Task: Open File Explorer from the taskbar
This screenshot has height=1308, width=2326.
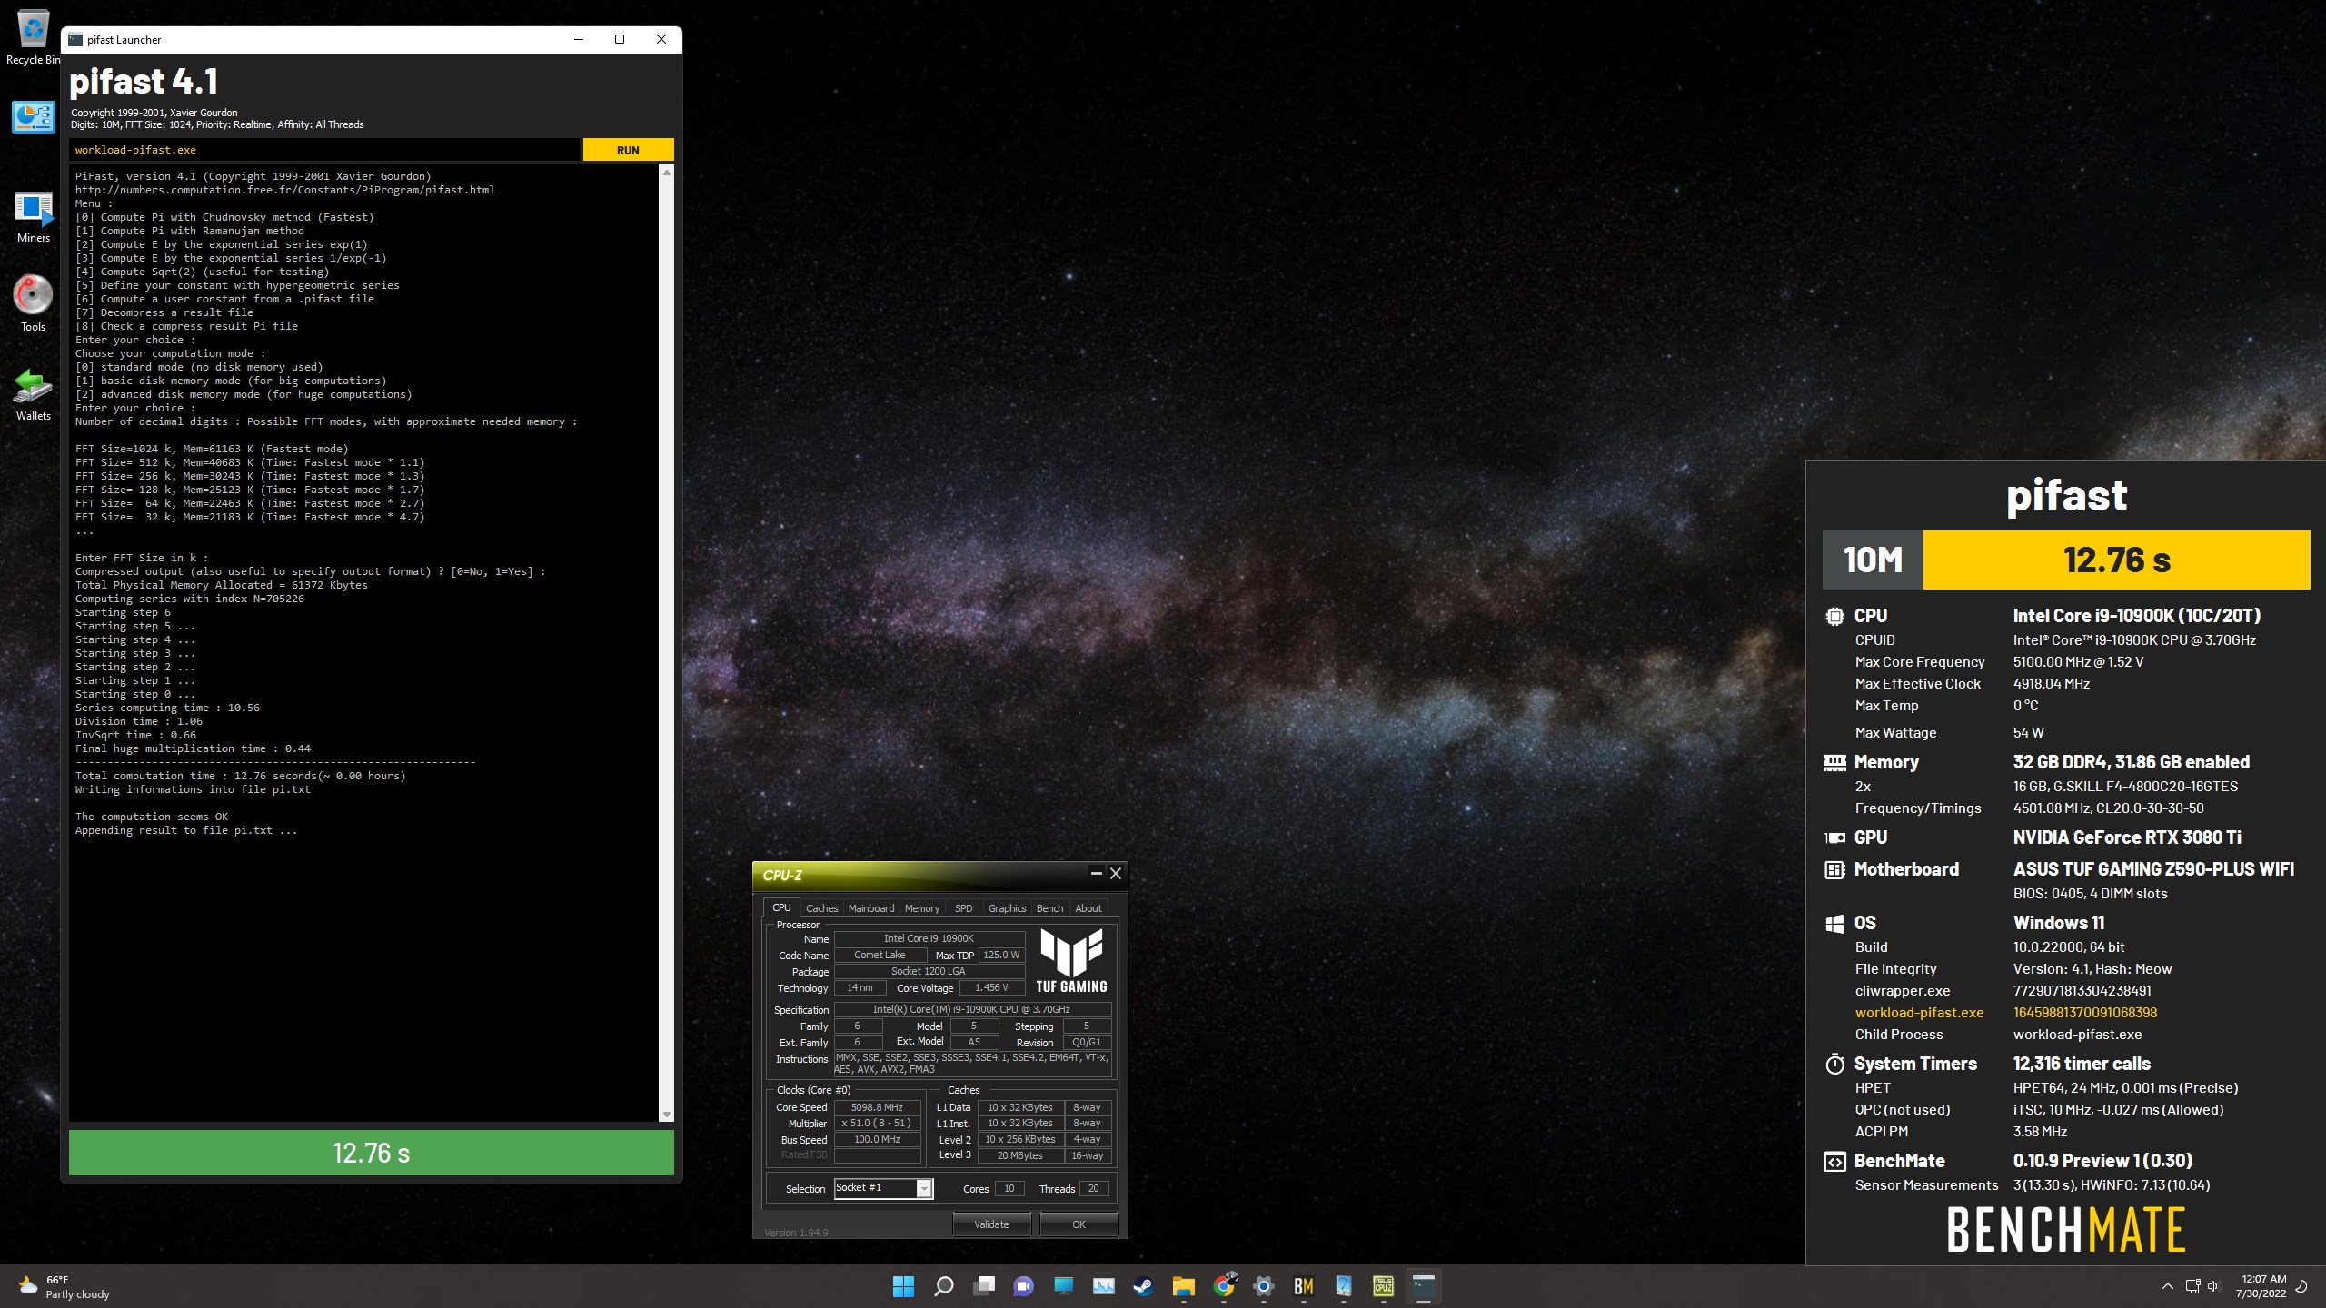Action: (1183, 1286)
